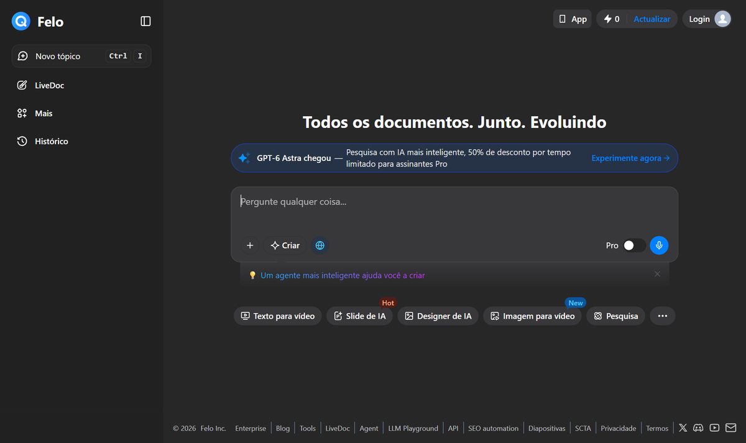This screenshot has width=746, height=443.
Task: Open the X (Twitter) footer icon
Action: tap(683, 427)
